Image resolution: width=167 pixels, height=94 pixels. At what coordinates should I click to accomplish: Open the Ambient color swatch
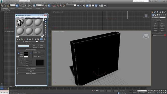[x=26, y=53]
